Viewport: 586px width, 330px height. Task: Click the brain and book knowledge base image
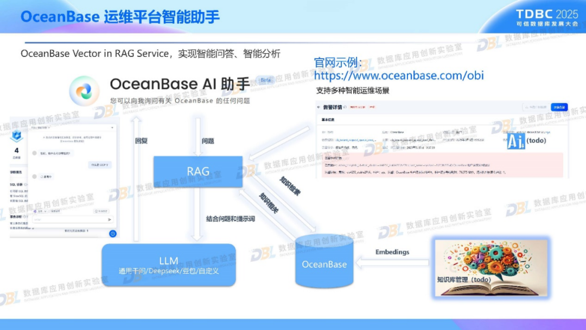491,268
